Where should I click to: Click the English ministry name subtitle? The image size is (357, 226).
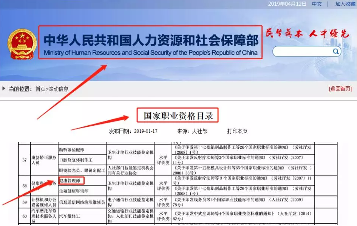click(150, 53)
